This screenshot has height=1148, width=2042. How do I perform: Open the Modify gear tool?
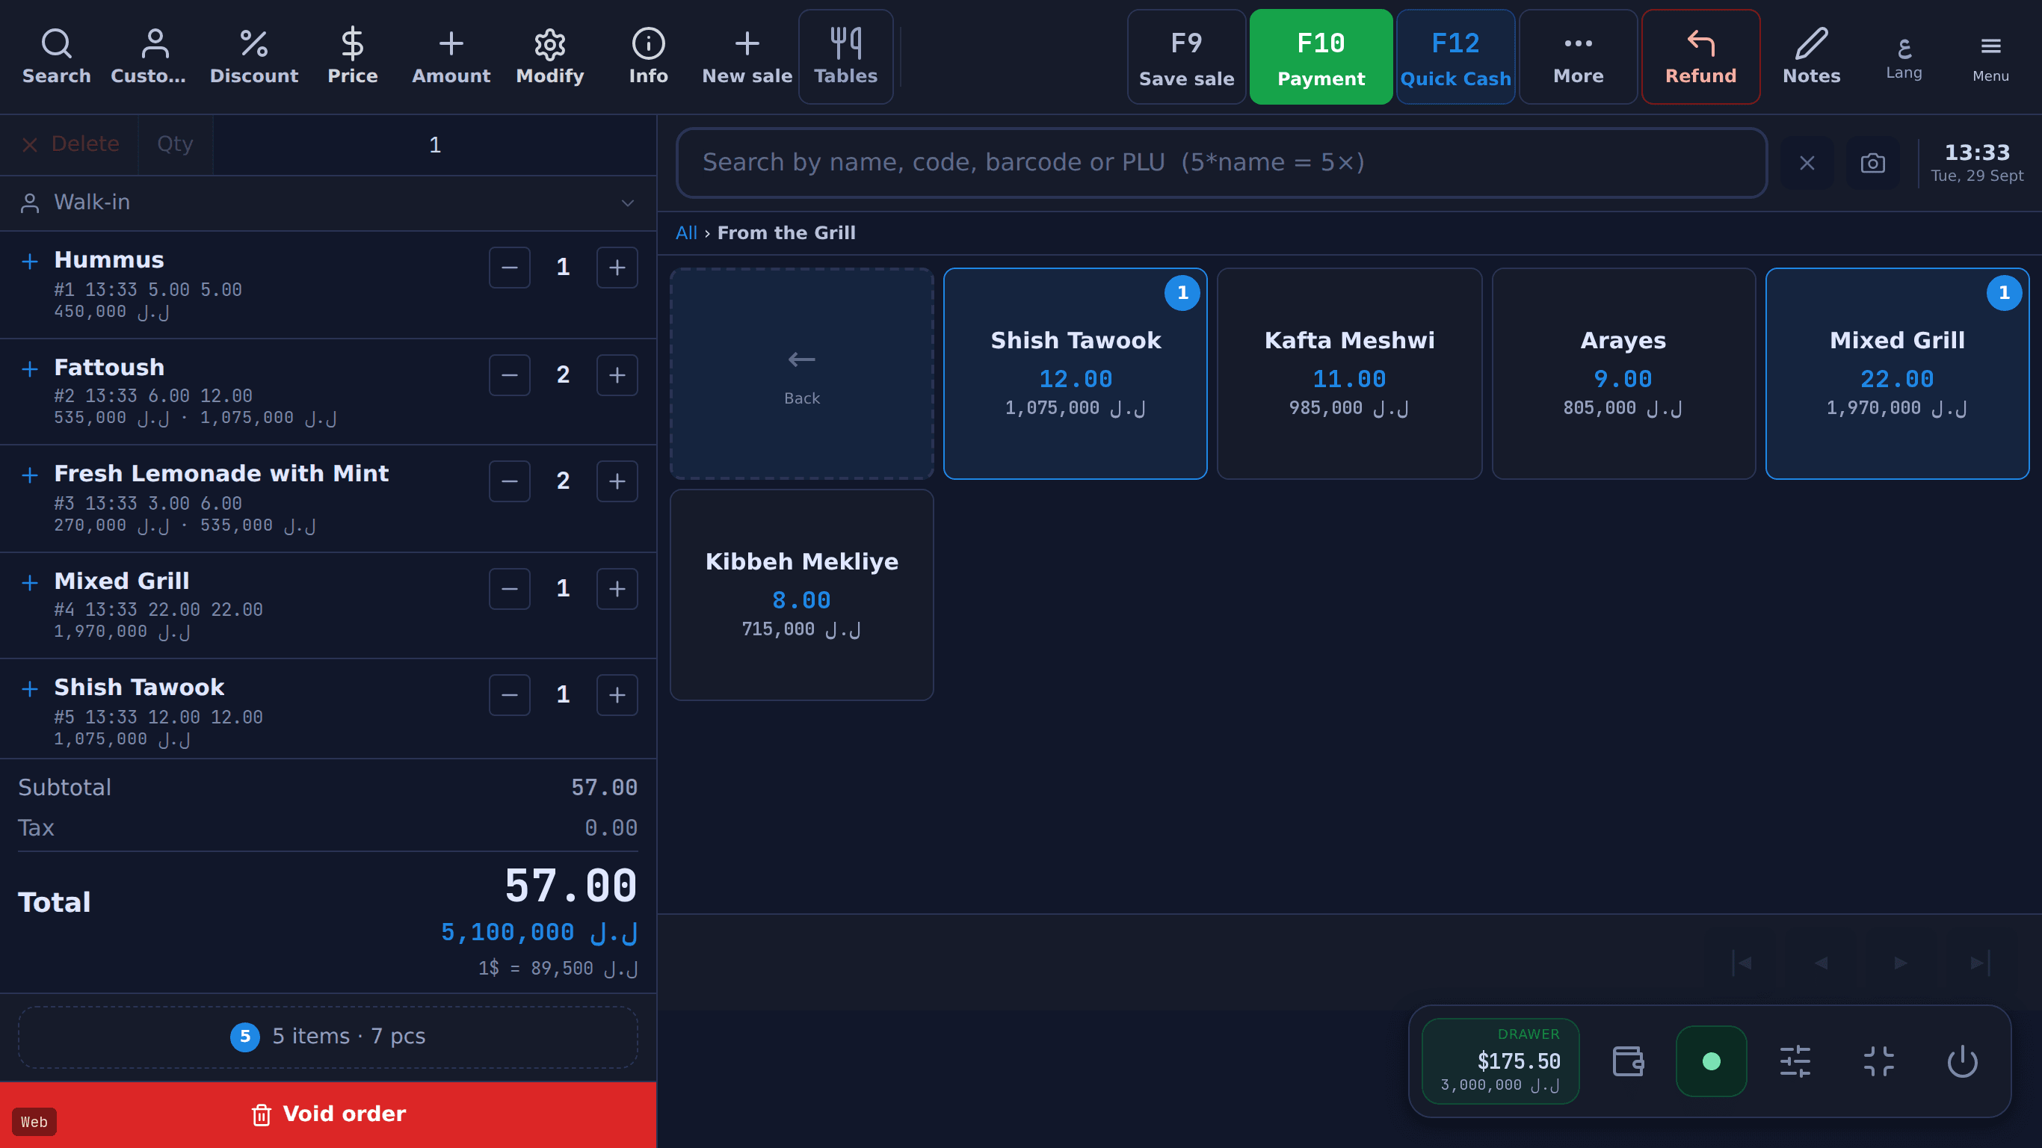pos(549,56)
